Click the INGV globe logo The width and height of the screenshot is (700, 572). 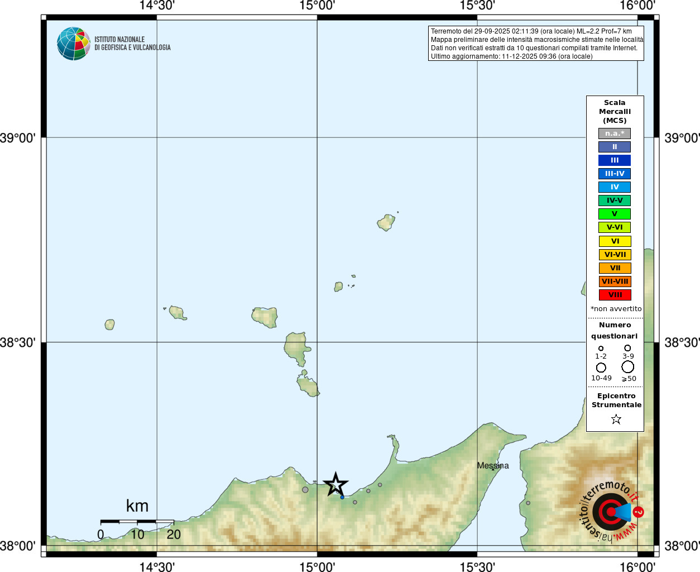click(74, 44)
